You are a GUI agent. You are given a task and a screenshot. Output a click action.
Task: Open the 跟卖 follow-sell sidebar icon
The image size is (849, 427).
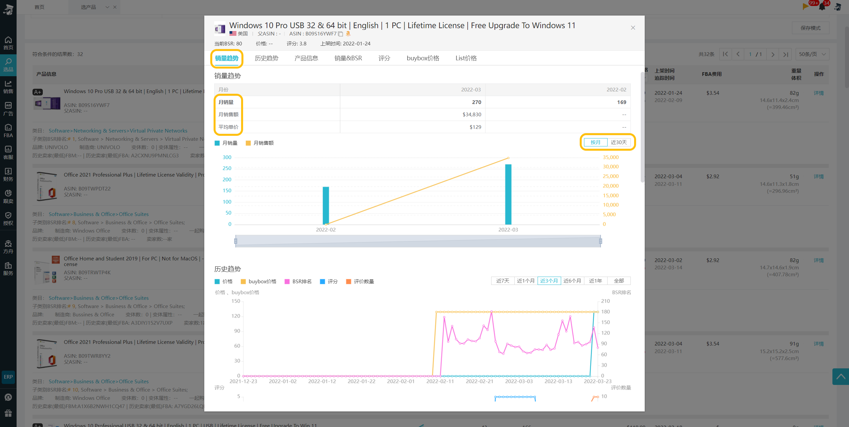coord(8,196)
